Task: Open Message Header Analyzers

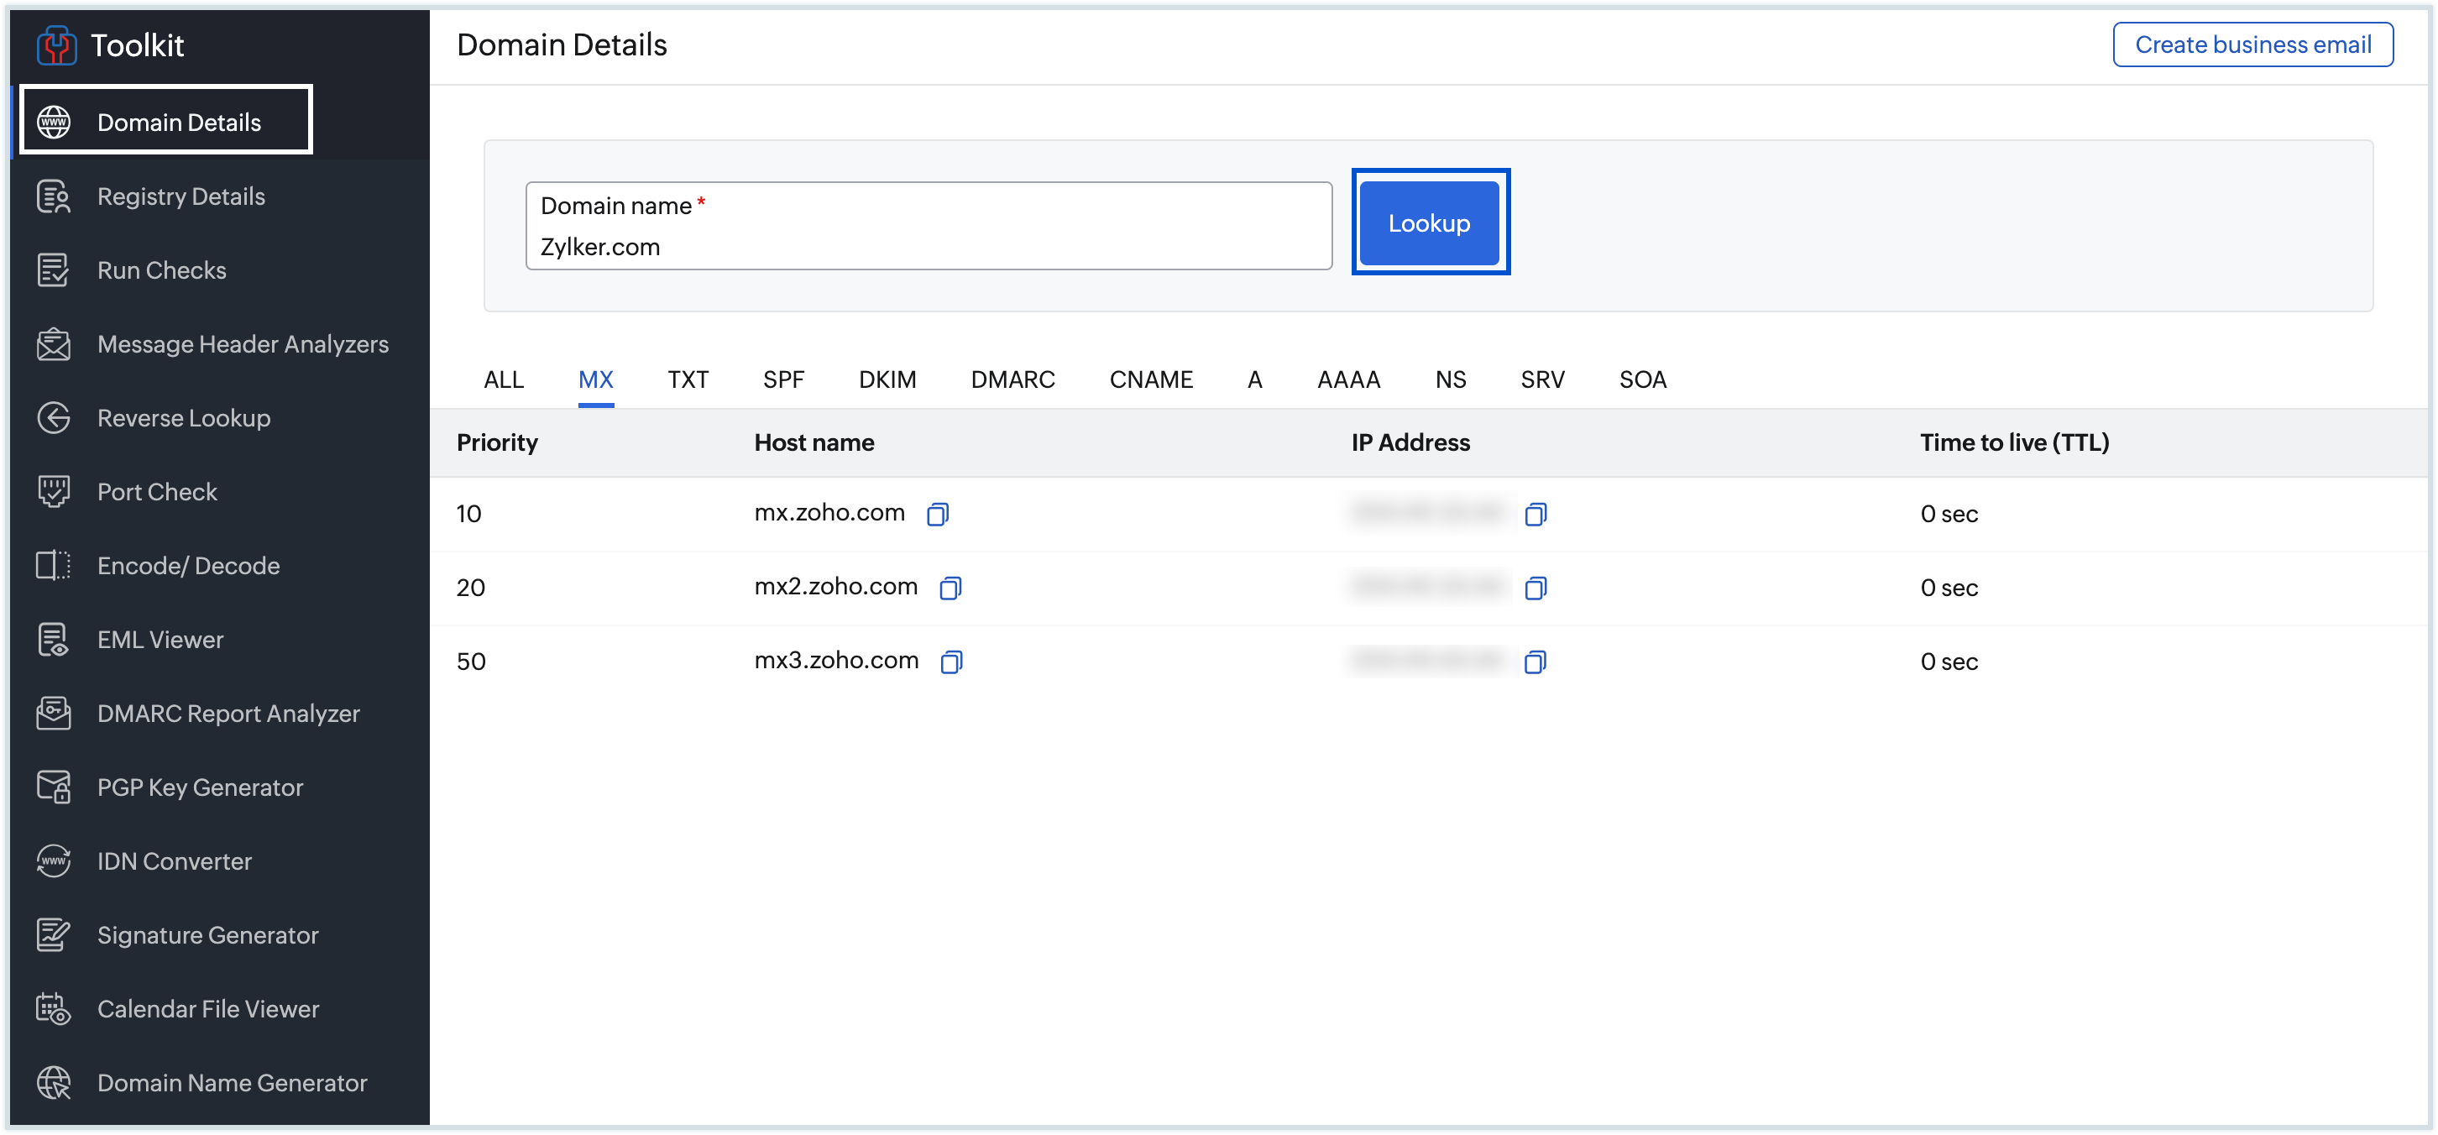Action: click(243, 343)
